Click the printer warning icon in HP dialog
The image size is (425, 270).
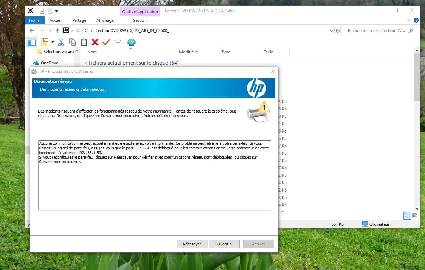(258, 112)
